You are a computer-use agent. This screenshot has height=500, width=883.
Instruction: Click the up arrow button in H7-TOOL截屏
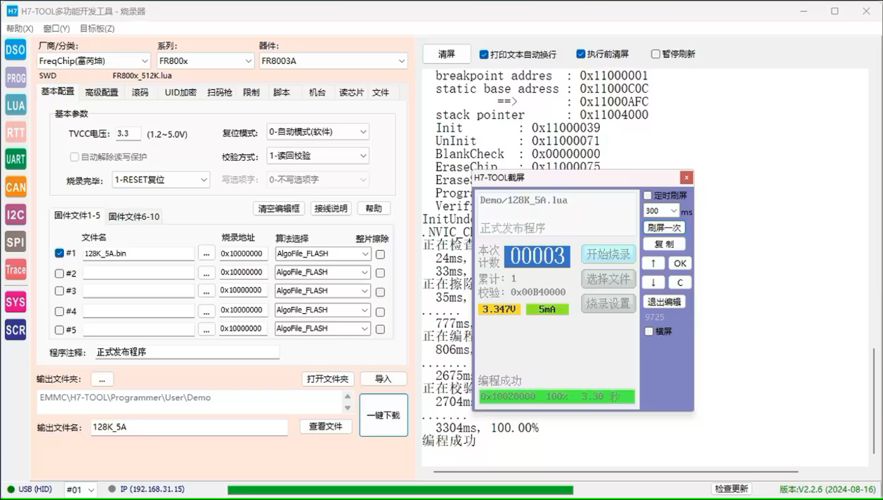click(x=653, y=263)
